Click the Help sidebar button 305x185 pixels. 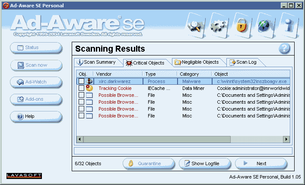[x=36, y=117]
